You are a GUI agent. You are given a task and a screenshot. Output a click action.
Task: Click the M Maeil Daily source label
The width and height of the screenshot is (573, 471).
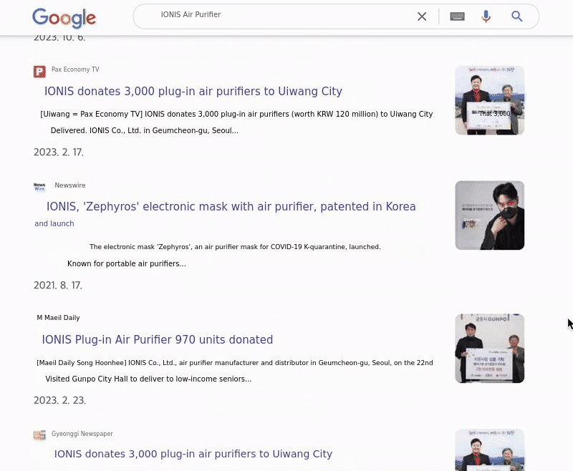click(x=59, y=318)
